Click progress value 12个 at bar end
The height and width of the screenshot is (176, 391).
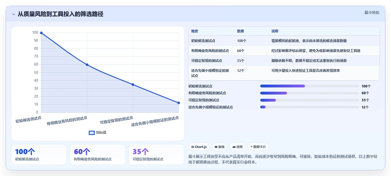(x=365, y=107)
